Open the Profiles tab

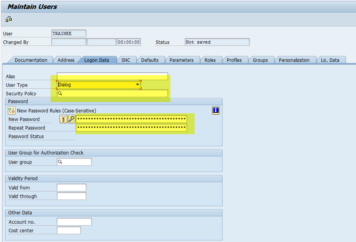point(234,60)
